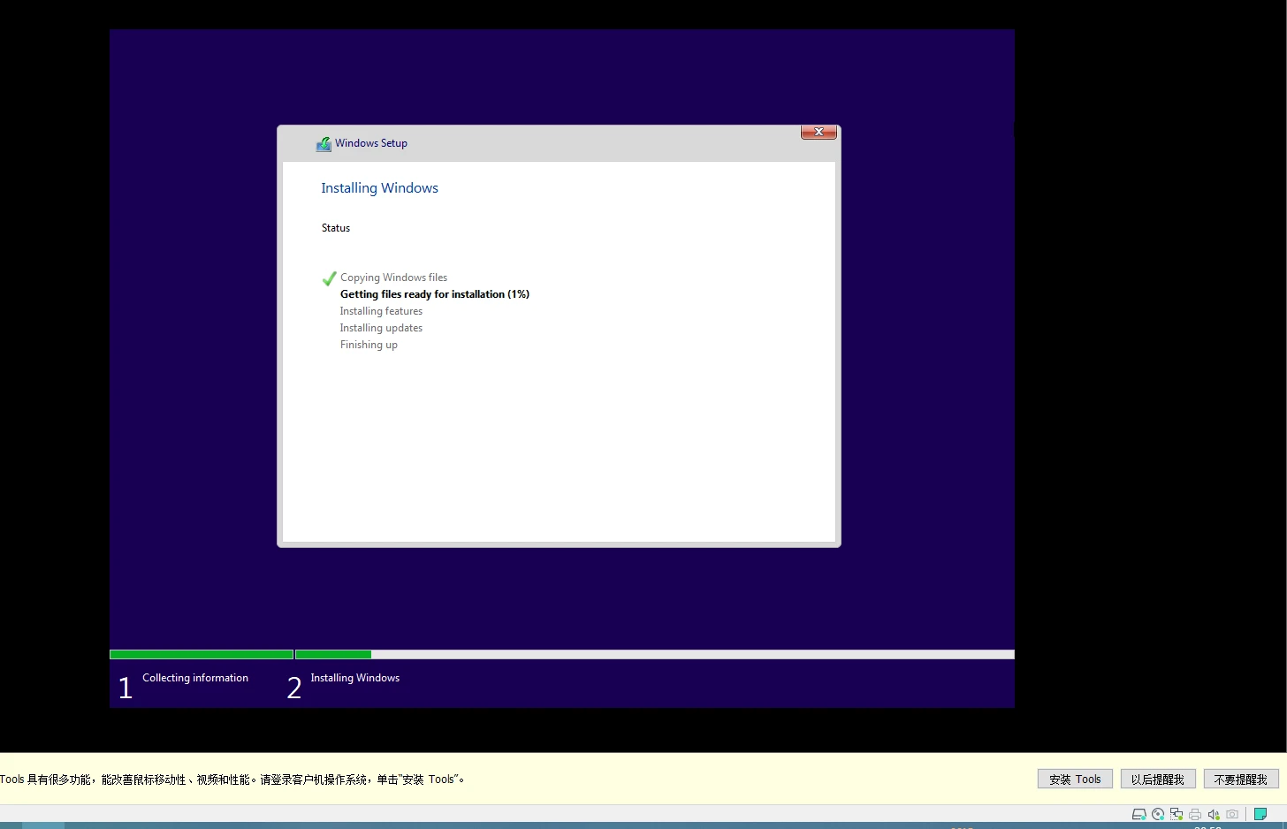
Task: Click the 'Status' label
Action: pyautogui.click(x=336, y=228)
